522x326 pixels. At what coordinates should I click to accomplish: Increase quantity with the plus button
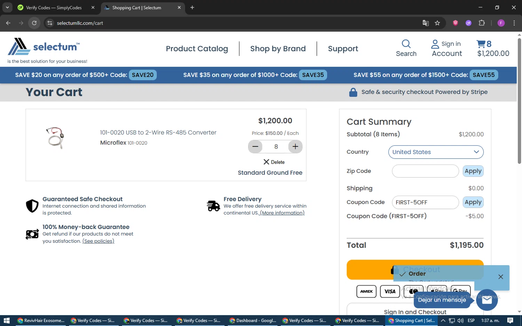295,147
